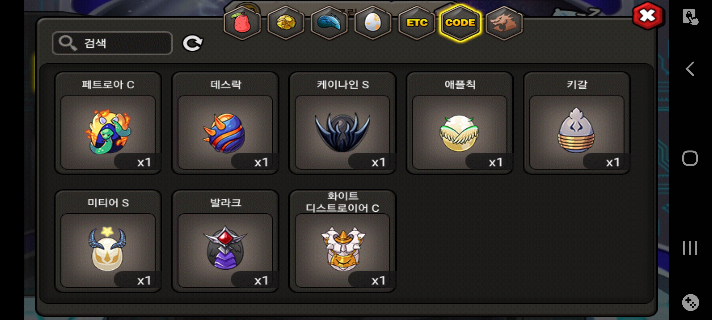712x320 pixels.
Task: Select the 페트로아 C egg
Action: pos(108,123)
